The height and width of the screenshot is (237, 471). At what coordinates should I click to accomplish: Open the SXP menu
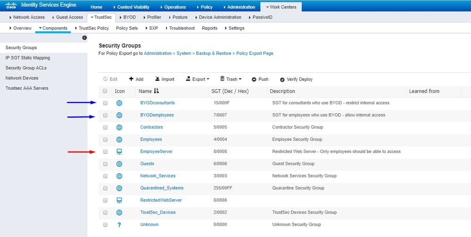(x=151, y=28)
